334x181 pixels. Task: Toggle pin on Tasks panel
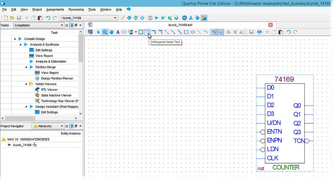pos(72,25)
